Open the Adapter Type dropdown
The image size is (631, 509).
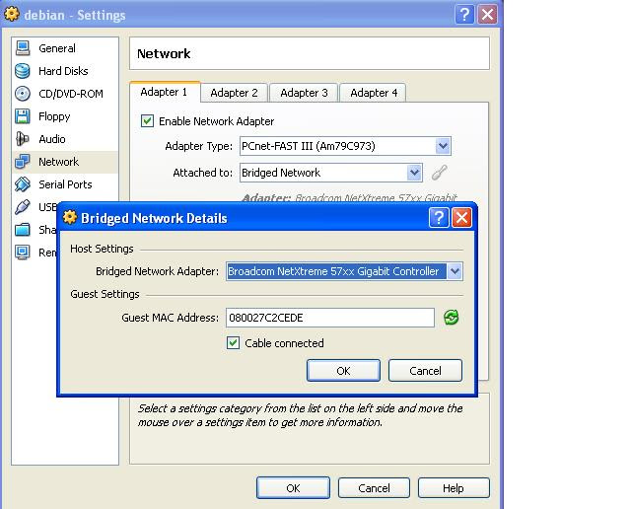point(443,146)
